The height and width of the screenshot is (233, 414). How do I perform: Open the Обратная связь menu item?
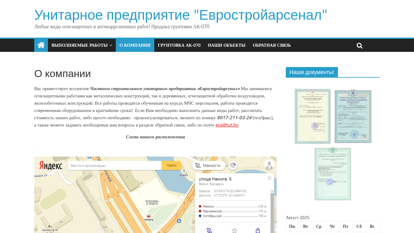pos(272,45)
